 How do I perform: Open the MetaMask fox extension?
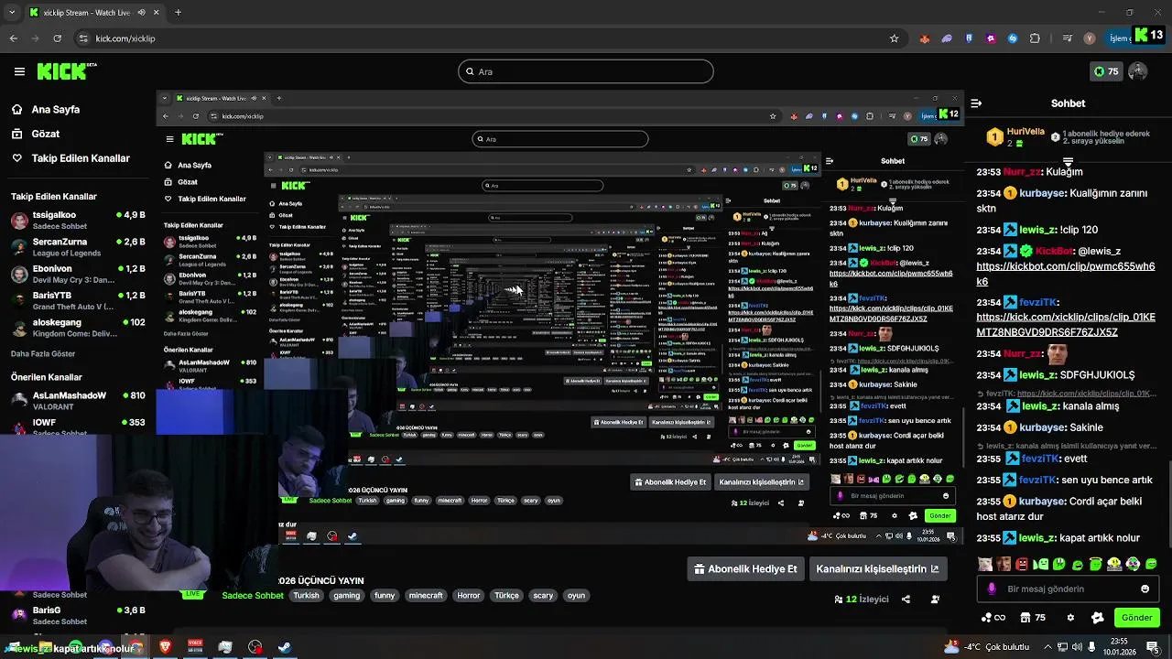[925, 38]
